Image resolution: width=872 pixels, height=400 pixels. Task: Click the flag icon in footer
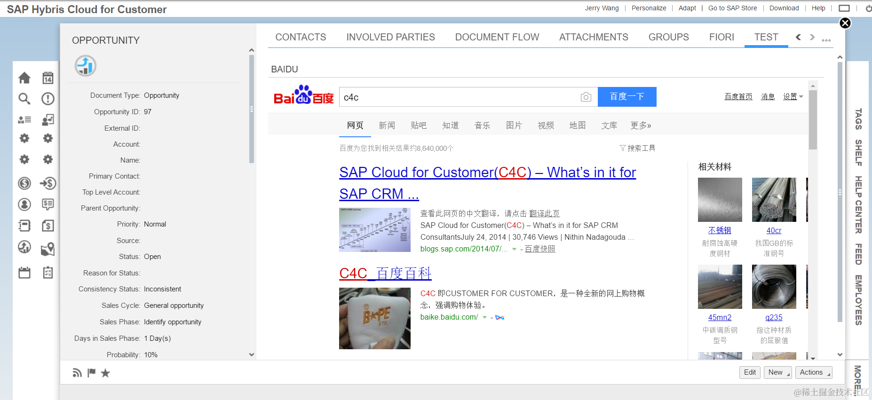click(91, 373)
